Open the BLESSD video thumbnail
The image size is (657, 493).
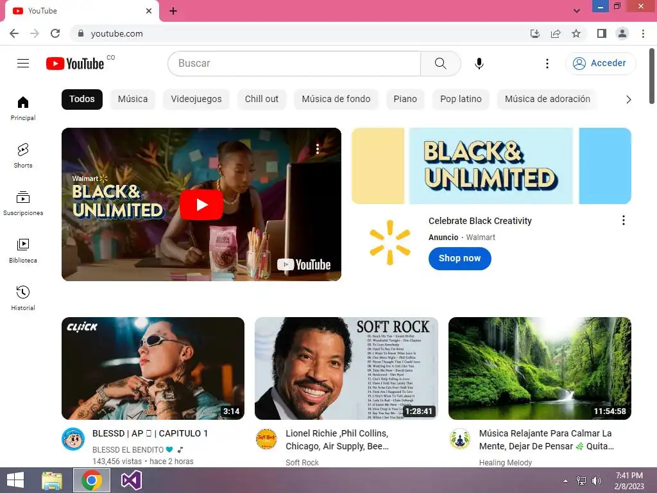153,368
